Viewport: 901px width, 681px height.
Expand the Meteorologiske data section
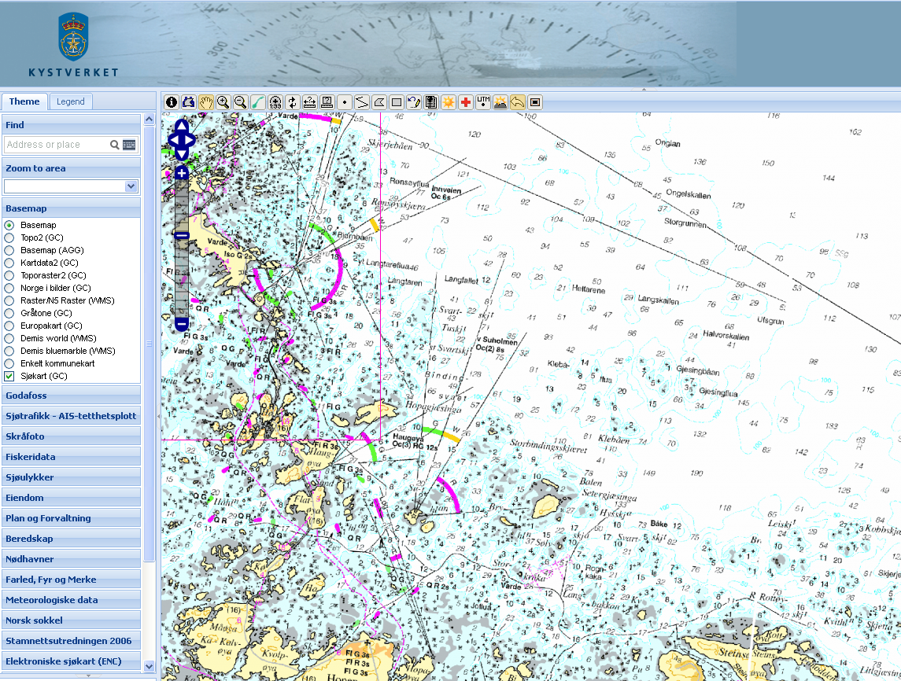71,600
